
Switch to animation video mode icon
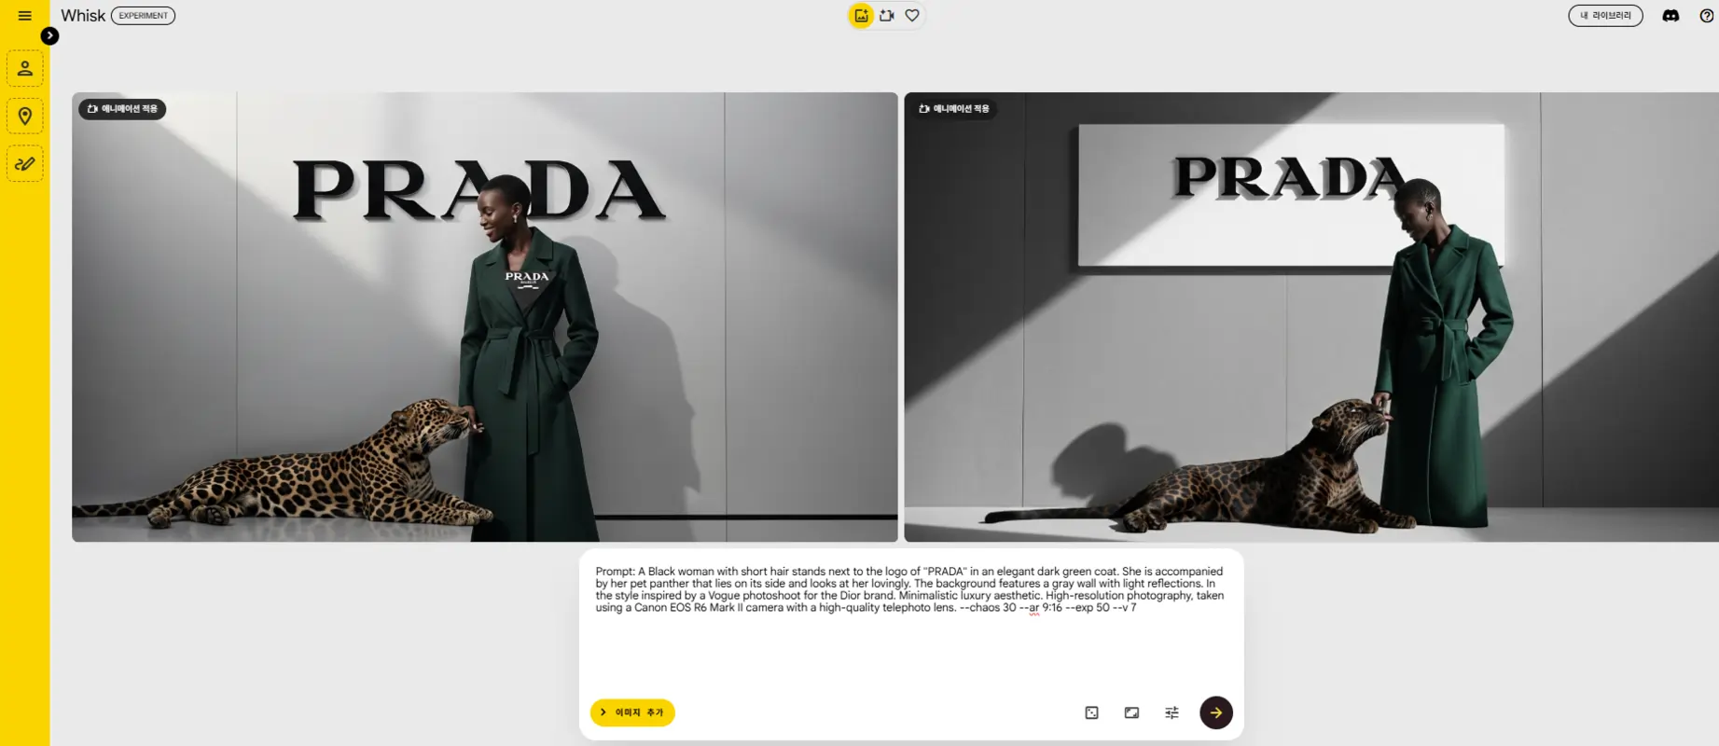tap(887, 16)
